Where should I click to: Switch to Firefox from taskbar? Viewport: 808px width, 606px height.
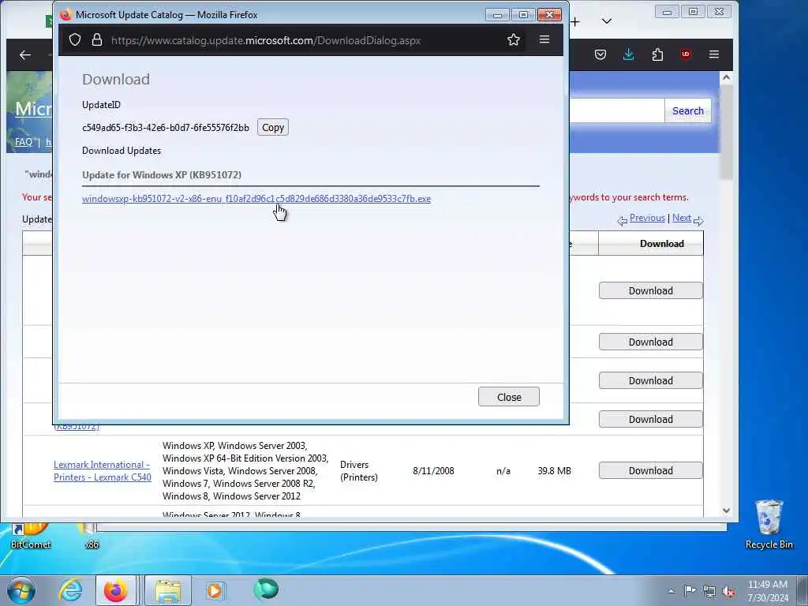tap(115, 590)
